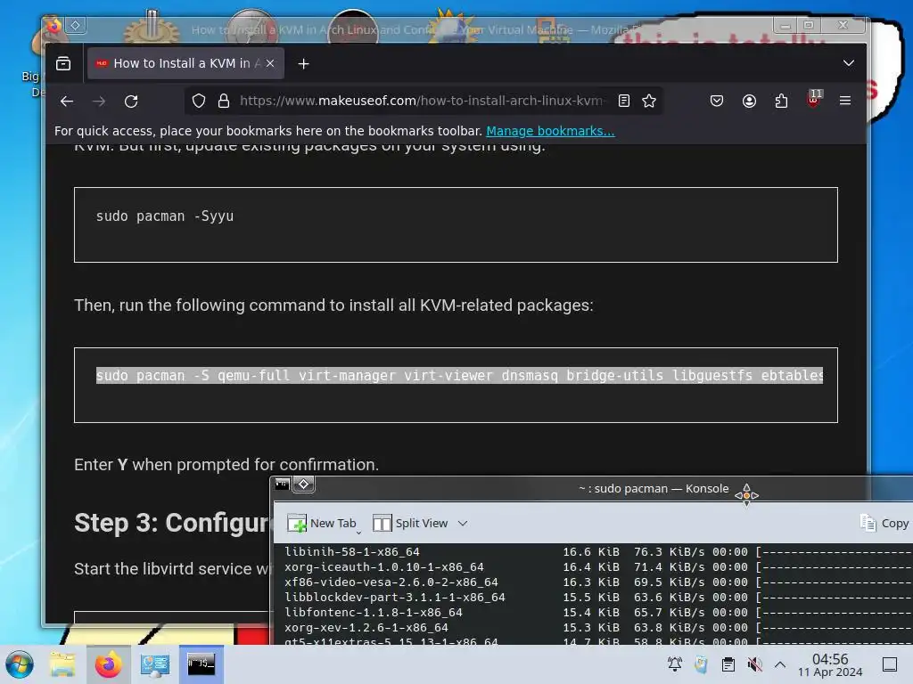Screen dimensions: 913x684
Task: Click the makeuseof.com URL address field
Action: (x=422, y=102)
